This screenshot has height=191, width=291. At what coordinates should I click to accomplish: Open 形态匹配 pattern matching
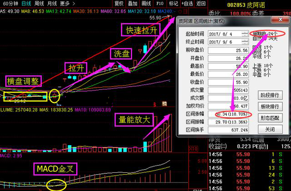click(270, 118)
